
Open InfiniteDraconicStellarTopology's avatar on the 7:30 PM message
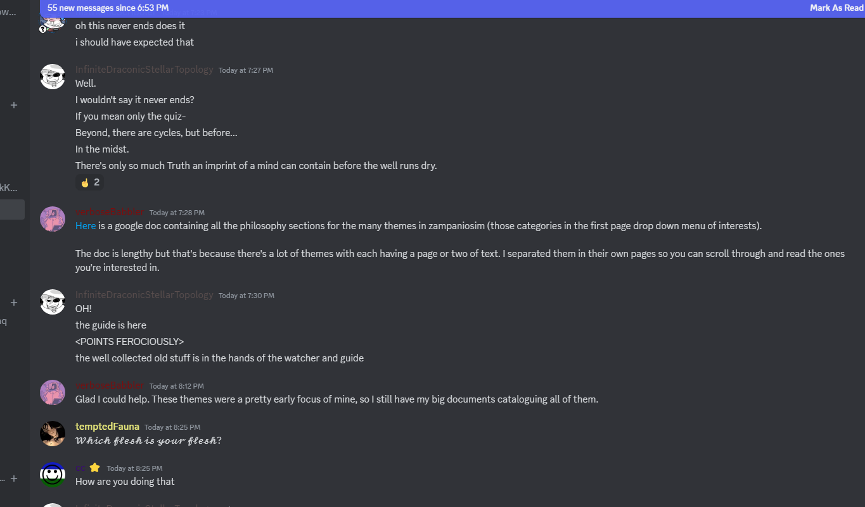tap(53, 302)
